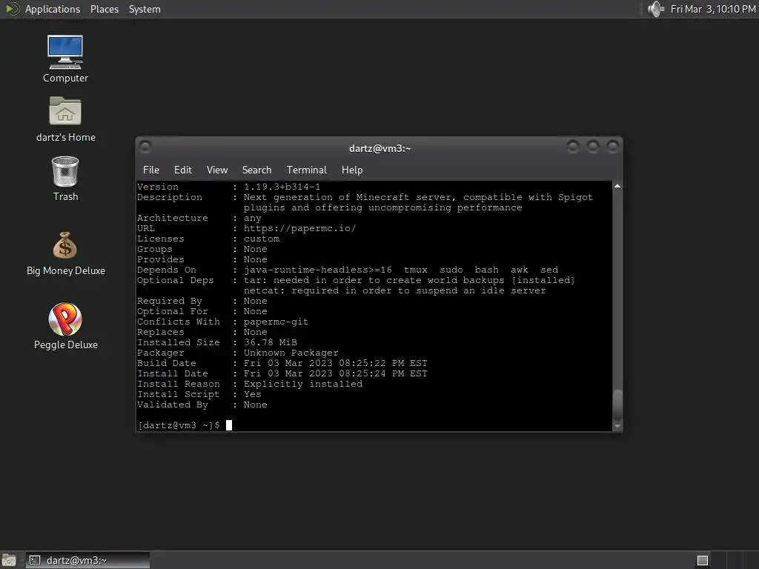Open the Terminal menu item
This screenshot has width=759, height=569.
click(x=306, y=170)
